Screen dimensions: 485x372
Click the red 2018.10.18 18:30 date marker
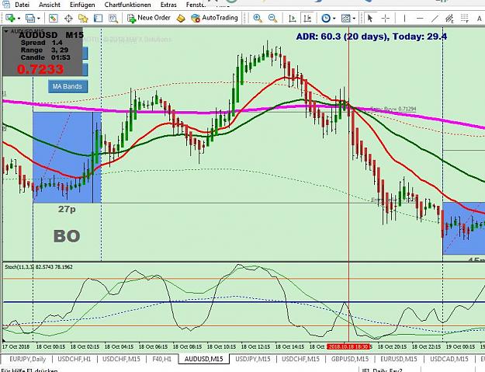click(348, 346)
